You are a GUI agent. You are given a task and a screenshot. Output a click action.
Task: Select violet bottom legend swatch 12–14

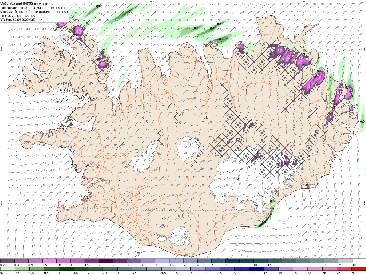point(270,269)
